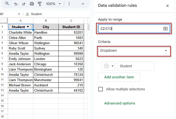Open the dropdown arrow in Student cell A1

[x=28, y=27]
